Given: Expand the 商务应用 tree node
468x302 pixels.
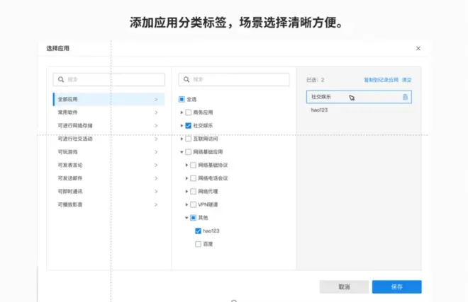Looking at the screenshot, I should (182, 112).
